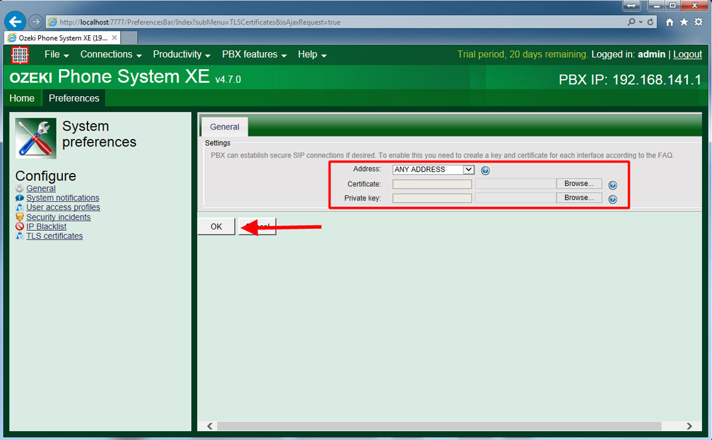The image size is (712, 440).
Task: Select the Ozeki Phone System XE browser tab
Action: (63, 38)
